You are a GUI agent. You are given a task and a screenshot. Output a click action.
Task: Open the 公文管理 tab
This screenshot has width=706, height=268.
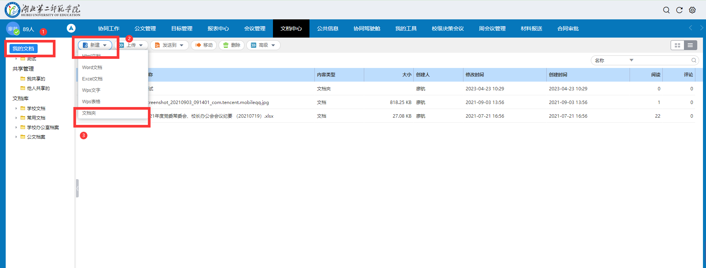pos(145,28)
